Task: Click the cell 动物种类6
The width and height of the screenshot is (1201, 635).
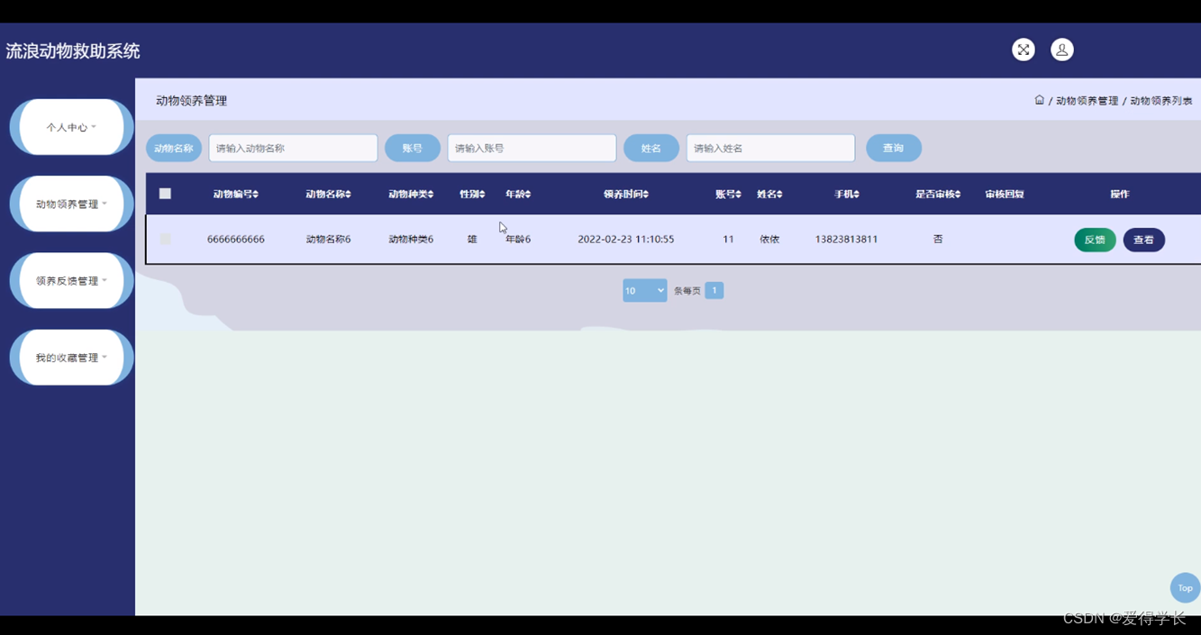Action: point(411,240)
